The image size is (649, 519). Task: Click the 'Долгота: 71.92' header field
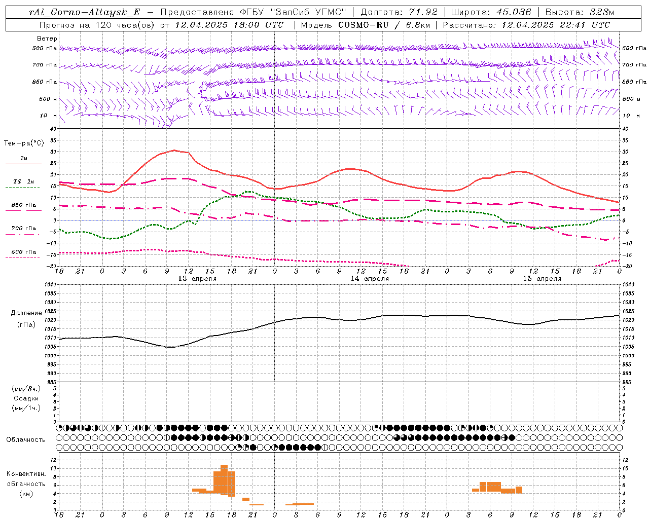point(399,12)
